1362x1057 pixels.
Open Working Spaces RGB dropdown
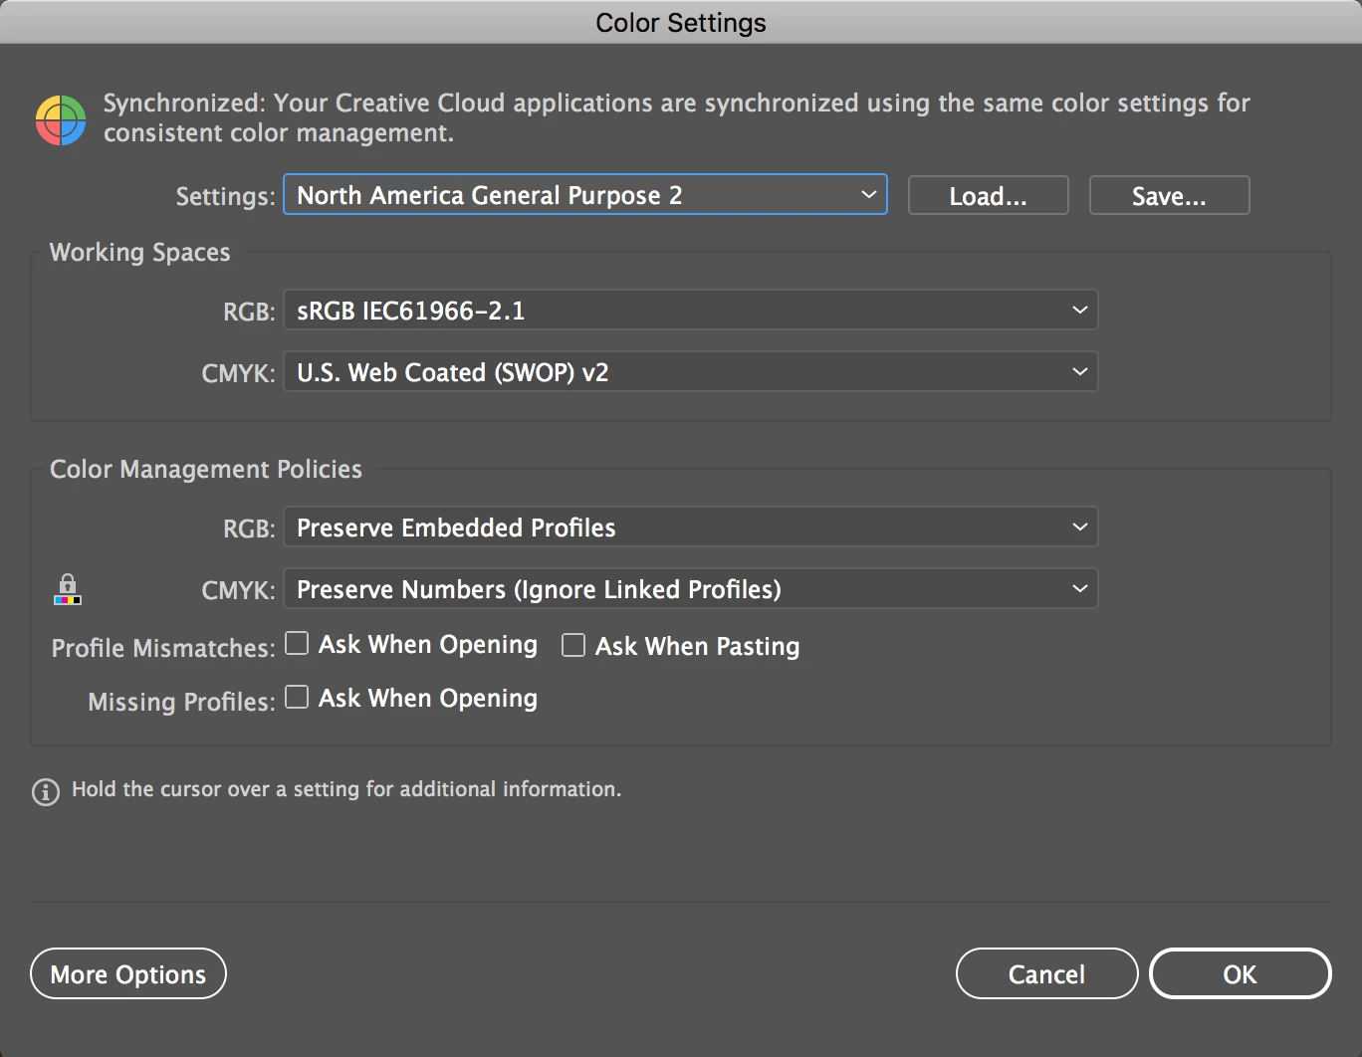[691, 310]
